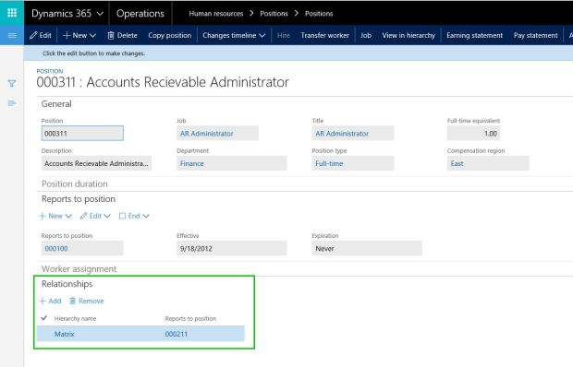
Task: Open the AR Administrator job link
Action: (x=206, y=134)
